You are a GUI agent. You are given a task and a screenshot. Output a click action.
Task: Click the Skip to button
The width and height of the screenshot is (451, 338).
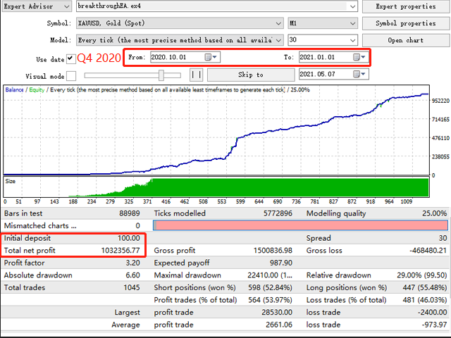(251, 75)
